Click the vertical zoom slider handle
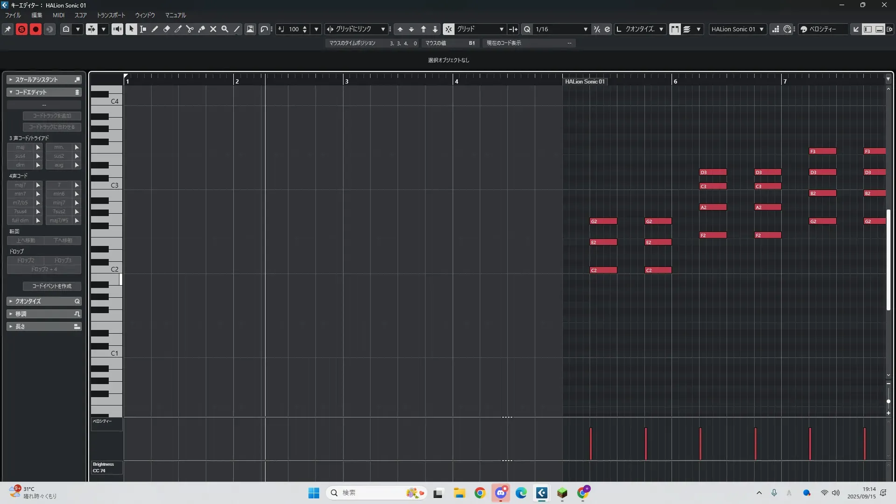Viewport: 896px width, 504px height. pos(888,401)
